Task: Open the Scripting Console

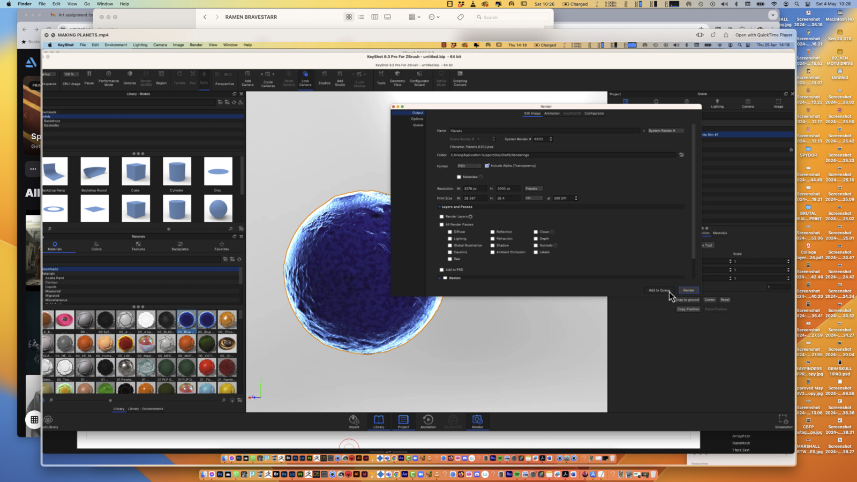Action: click(x=460, y=78)
